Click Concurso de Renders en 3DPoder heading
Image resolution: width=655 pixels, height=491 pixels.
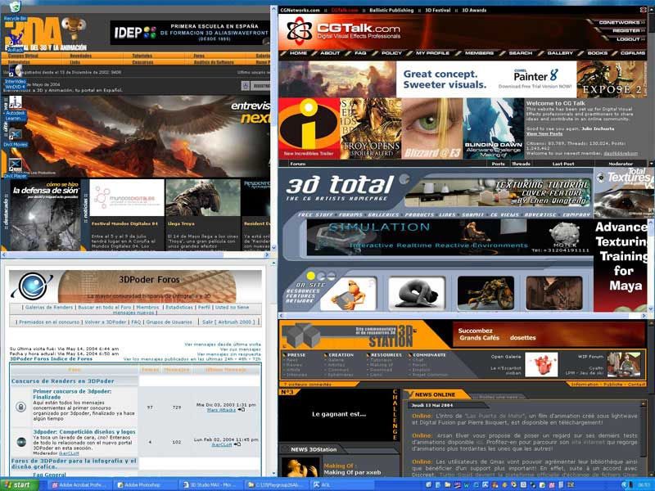coord(63,381)
